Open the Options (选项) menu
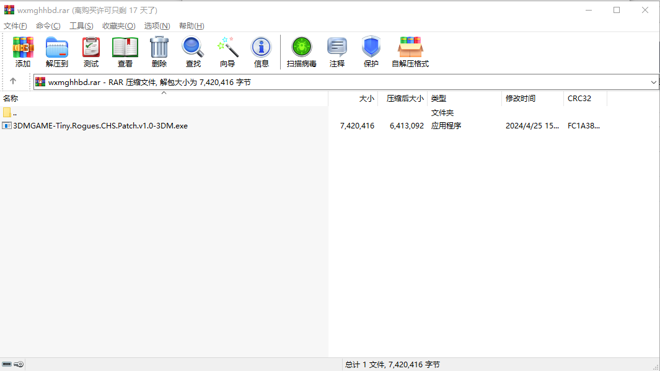Viewport: 660px width, 371px height. click(x=157, y=25)
